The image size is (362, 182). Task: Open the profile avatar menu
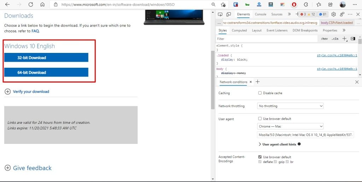tap(343, 4)
